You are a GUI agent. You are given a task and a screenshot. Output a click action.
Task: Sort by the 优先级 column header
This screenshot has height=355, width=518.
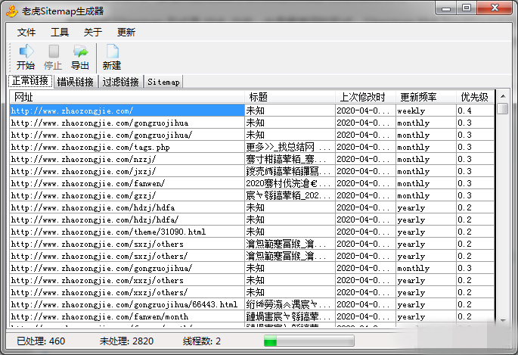point(475,97)
